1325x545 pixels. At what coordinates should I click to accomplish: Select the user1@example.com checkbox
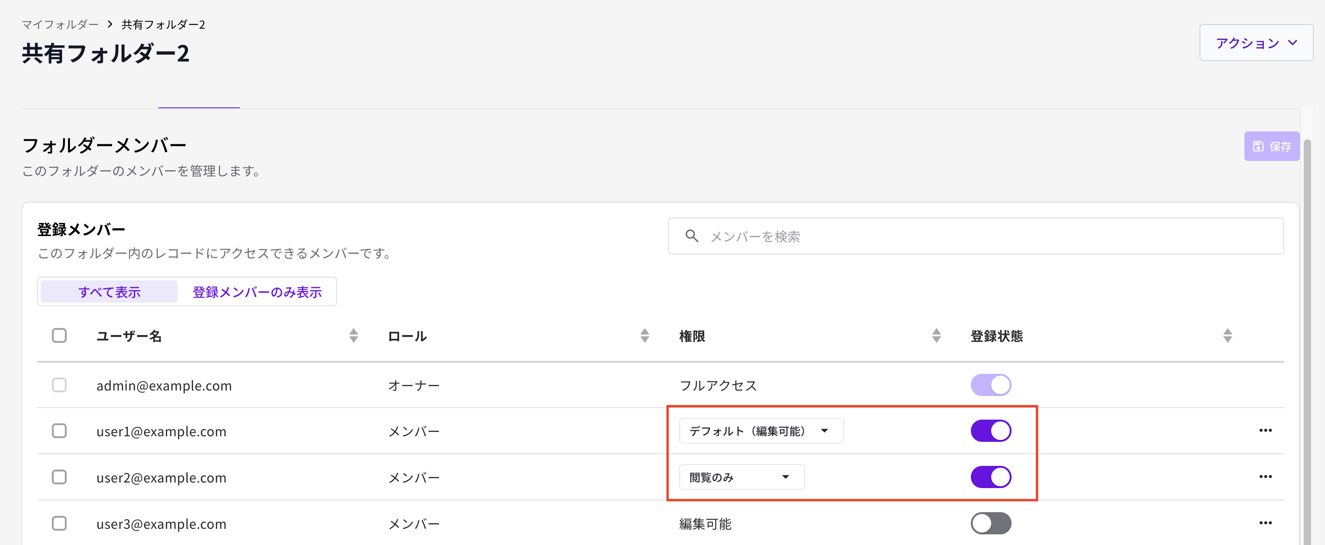coord(59,431)
